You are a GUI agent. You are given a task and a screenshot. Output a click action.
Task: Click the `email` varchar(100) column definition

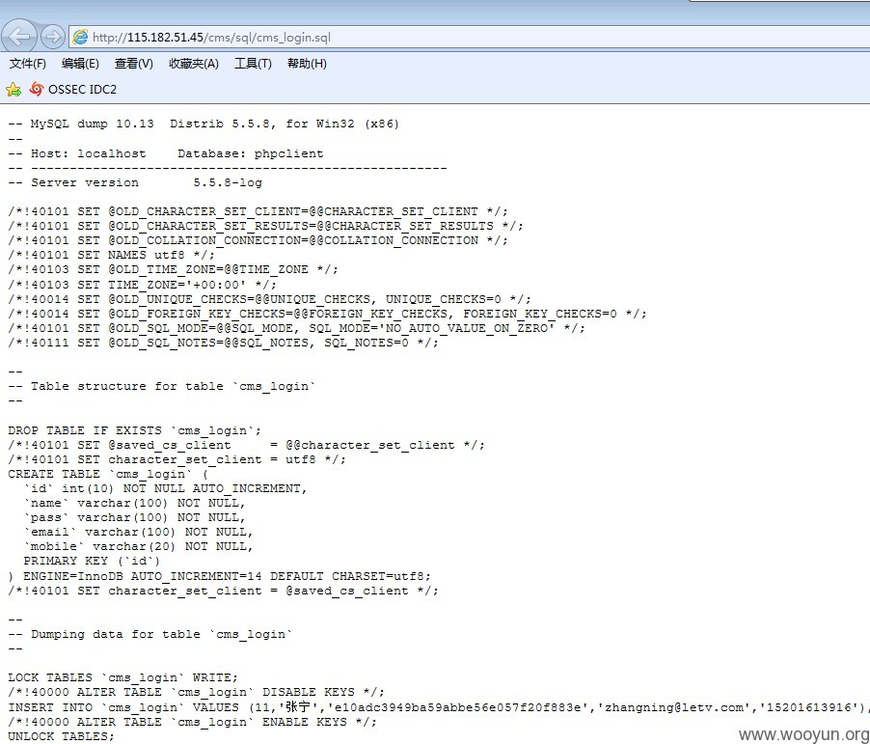[138, 532]
